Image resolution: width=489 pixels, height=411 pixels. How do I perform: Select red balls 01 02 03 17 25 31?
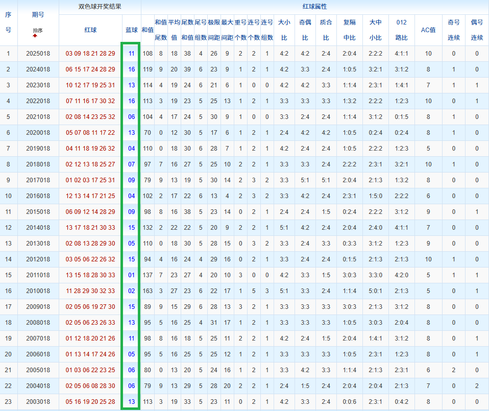tap(90, 180)
